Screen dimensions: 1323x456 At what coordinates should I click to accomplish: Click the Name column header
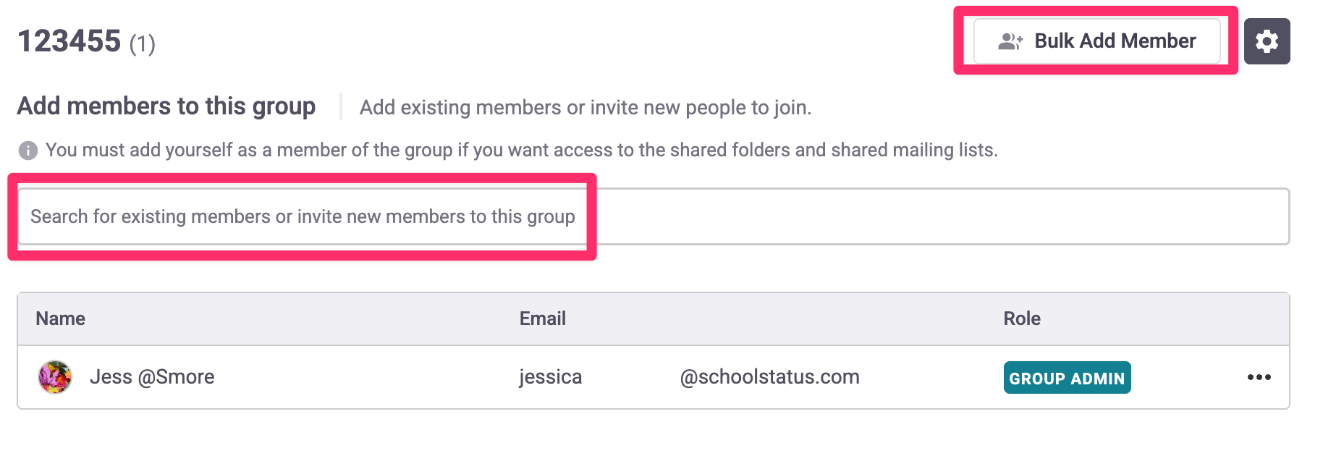pyautogui.click(x=61, y=318)
